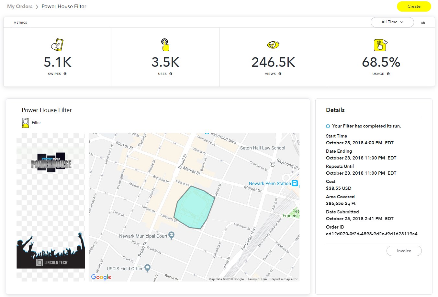Click the Seton Hall Law School map label
438x297 pixels.
pos(263,148)
